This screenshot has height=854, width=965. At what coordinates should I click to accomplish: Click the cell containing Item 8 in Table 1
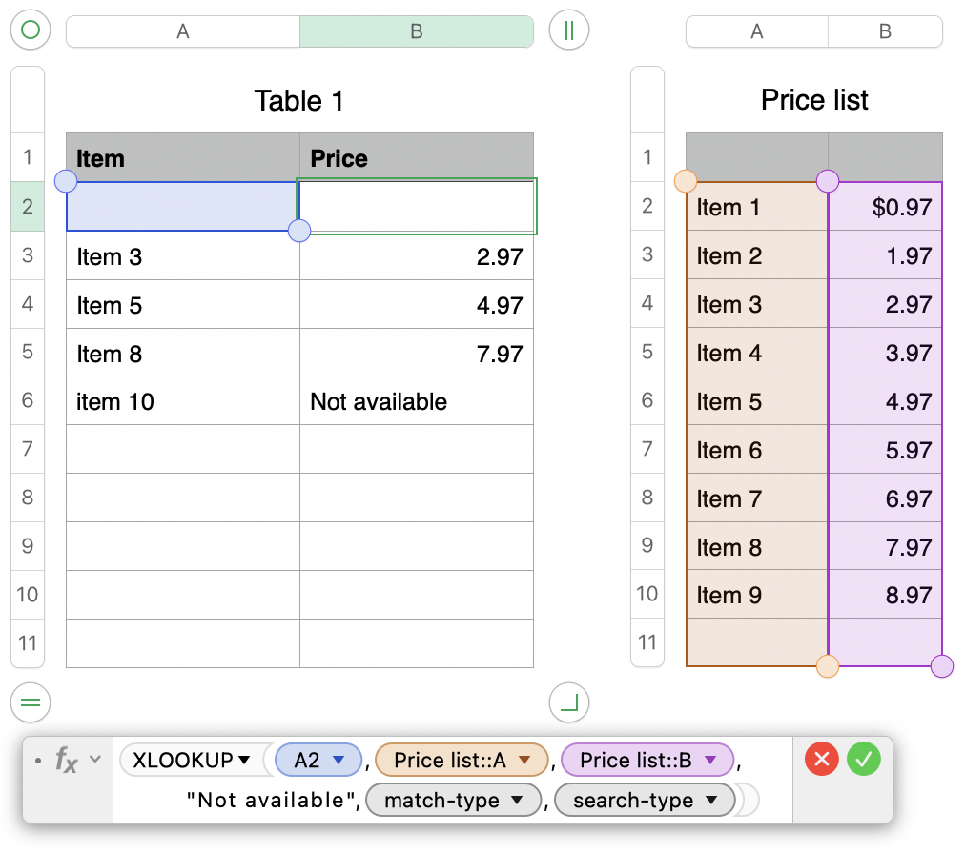point(182,355)
